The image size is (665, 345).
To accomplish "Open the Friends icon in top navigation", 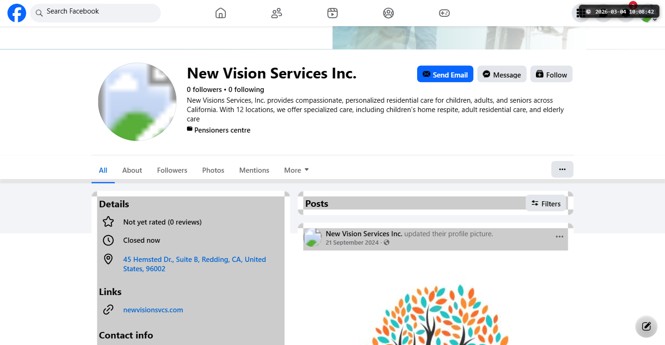I will [x=276, y=13].
